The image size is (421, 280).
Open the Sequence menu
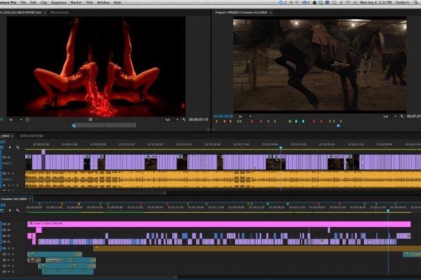click(58, 3)
